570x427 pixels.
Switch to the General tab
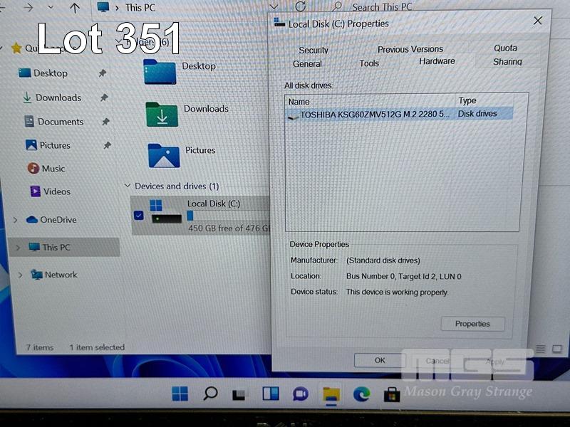(307, 64)
